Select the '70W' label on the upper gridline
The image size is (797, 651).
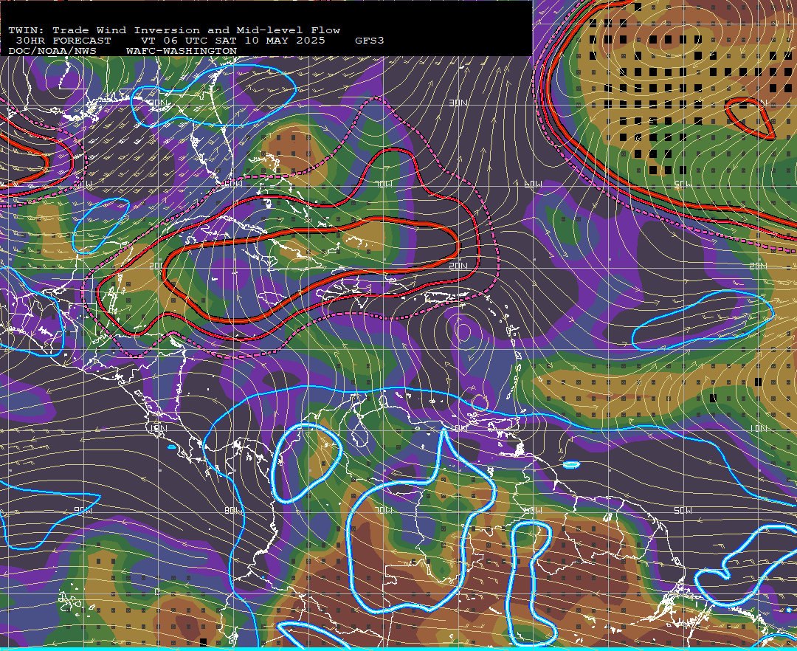(x=384, y=184)
